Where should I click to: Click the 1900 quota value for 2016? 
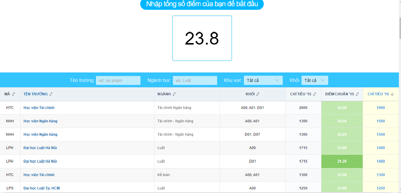381,108
